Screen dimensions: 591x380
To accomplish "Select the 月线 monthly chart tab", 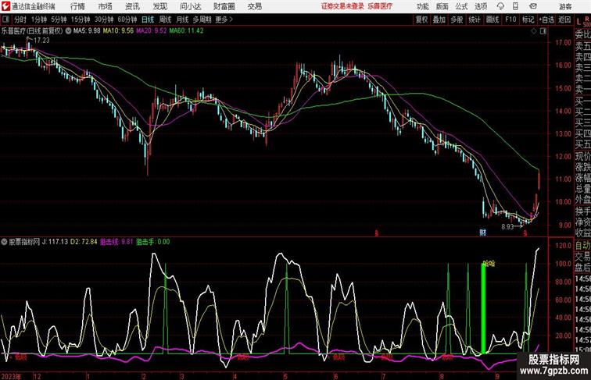I will pos(182,20).
